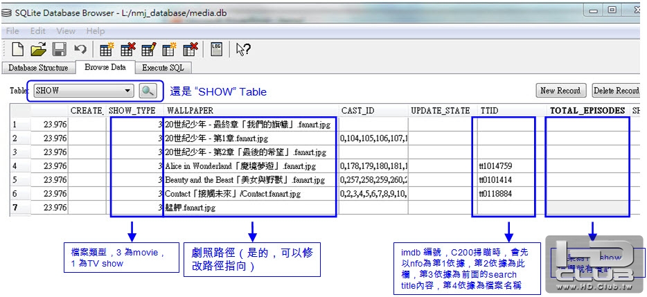The width and height of the screenshot is (647, 297).
Task: Select row header number 1
Action: [20, 124]
